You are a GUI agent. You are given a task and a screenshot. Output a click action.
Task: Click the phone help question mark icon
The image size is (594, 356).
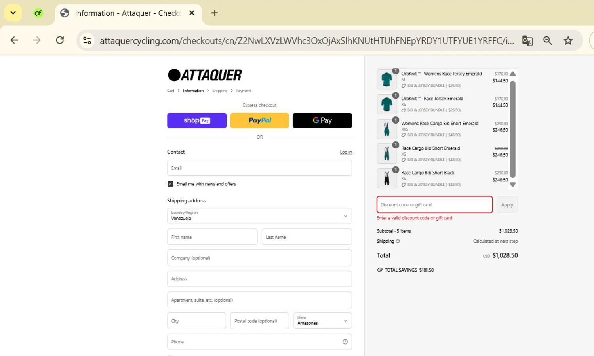tap(345, 342)
